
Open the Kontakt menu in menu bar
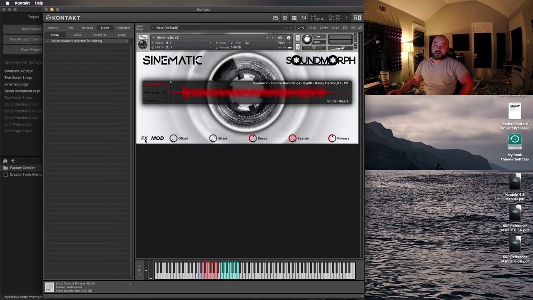(22, 3)
